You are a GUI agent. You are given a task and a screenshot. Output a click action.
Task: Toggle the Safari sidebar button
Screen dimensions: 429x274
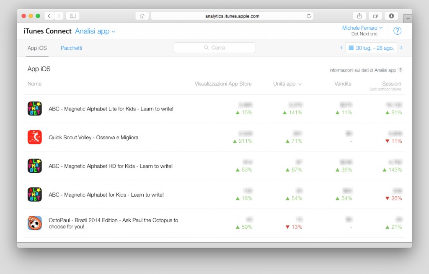[x=73, y=16]
